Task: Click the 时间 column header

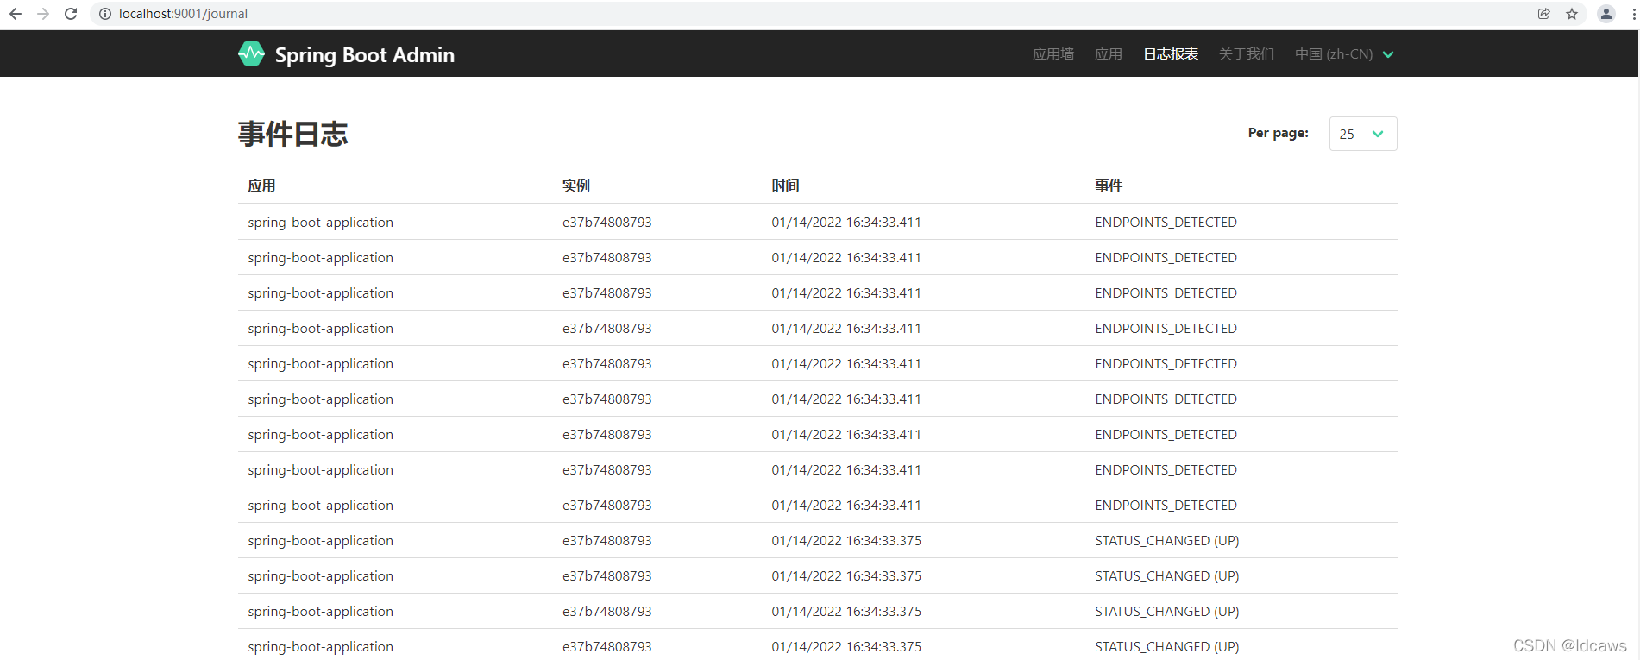Action: [785, 185]
